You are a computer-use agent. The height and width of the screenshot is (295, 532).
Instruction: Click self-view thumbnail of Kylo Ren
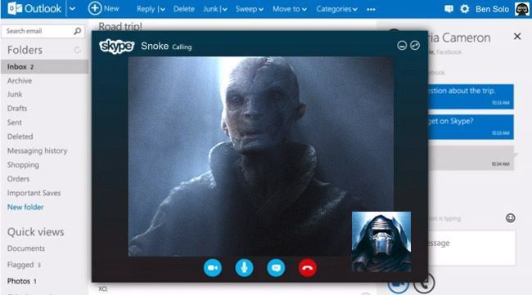pyautogui.click(x=381, y=242)
